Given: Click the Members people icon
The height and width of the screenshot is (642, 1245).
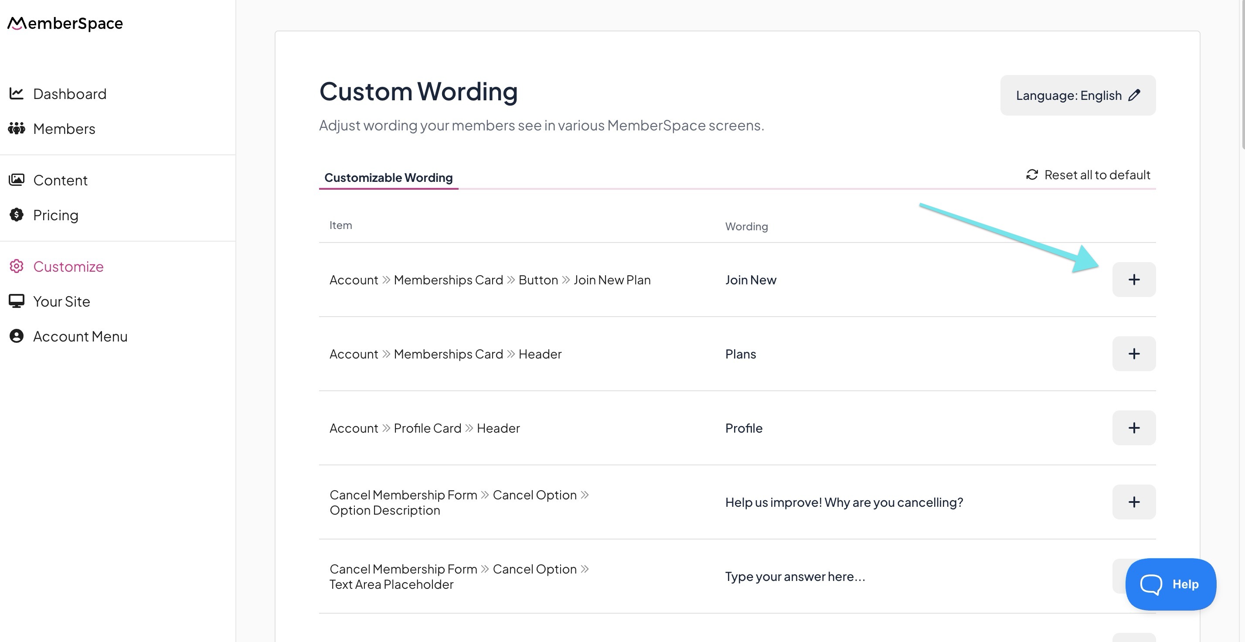Looking at the screenshot, I should coord(17,128).
